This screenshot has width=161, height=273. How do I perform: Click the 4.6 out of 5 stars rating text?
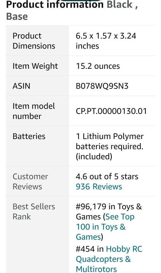pyautogui.click(x=107, y=176)
